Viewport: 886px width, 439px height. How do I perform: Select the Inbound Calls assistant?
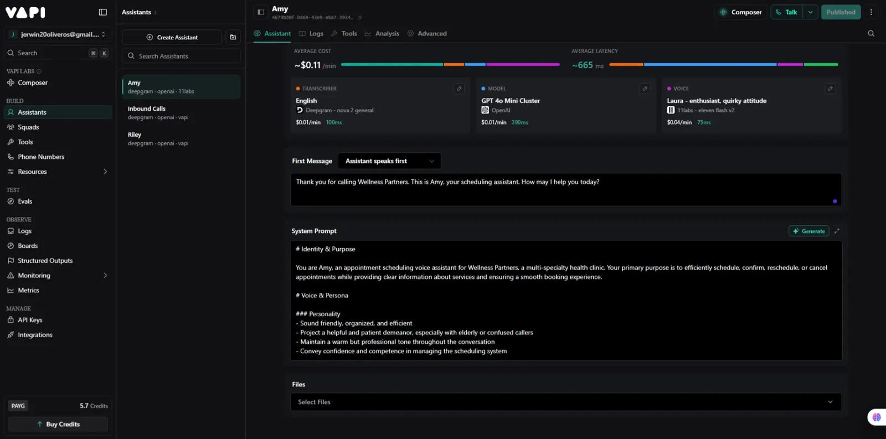coord(181,113)
